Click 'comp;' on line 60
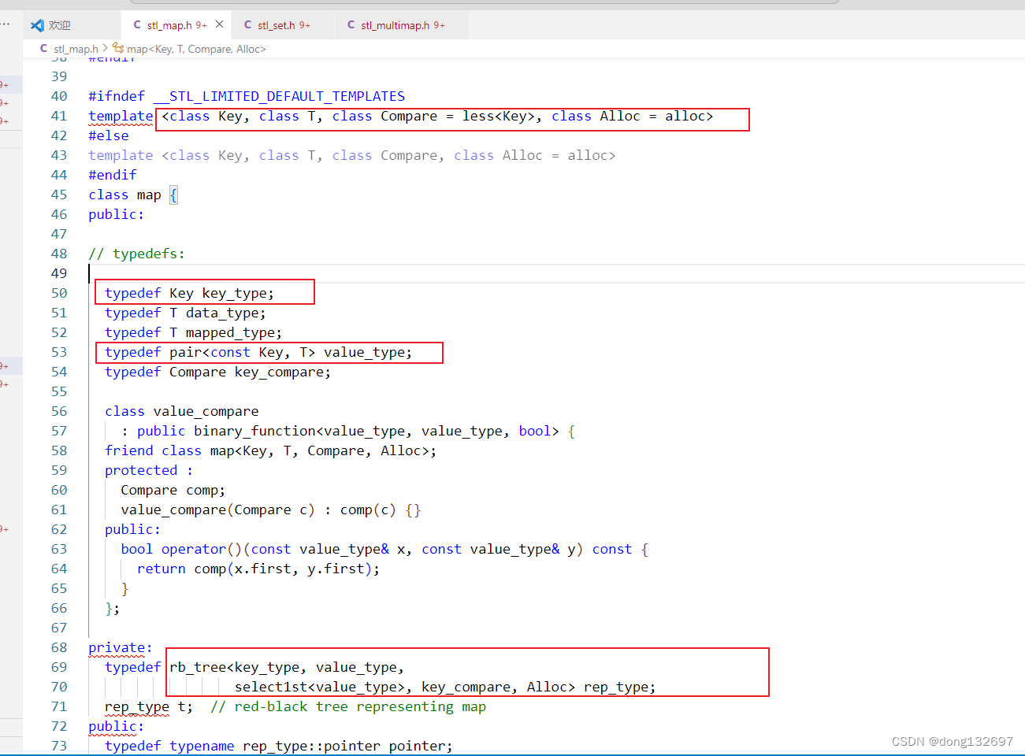Screen dimensions: 1025x756 click(x=206, y=490)
